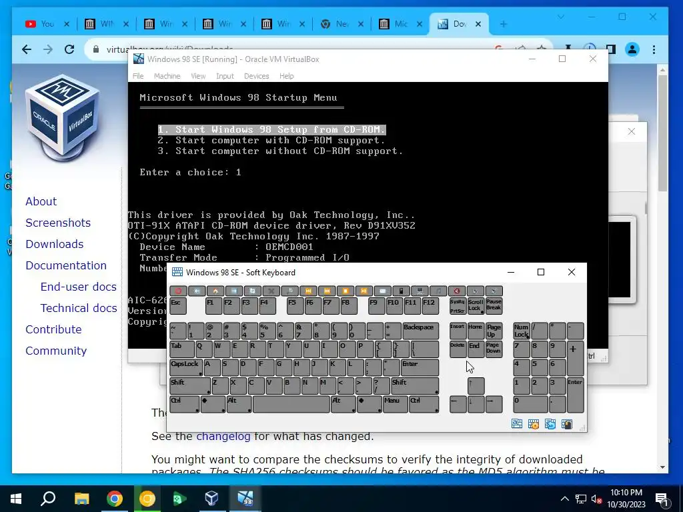
Task: Click the Backspace key on soft keyboard
Action: (420, 331)
